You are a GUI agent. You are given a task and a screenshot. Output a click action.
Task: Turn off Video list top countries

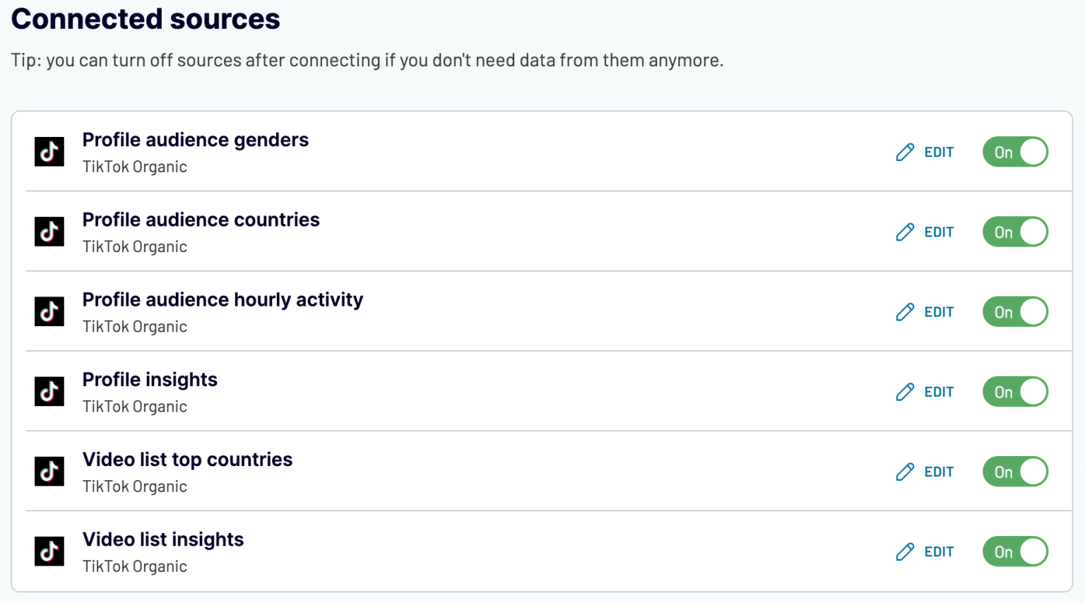click(1015, 471)
